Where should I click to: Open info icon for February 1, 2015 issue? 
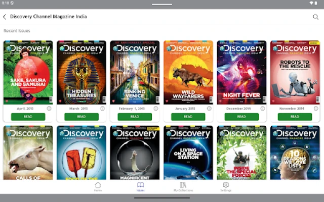click(x=155, y=108)
